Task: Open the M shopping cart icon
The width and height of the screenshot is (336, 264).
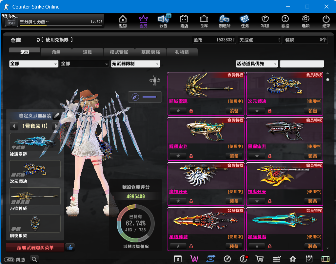Action: (260, 259)
